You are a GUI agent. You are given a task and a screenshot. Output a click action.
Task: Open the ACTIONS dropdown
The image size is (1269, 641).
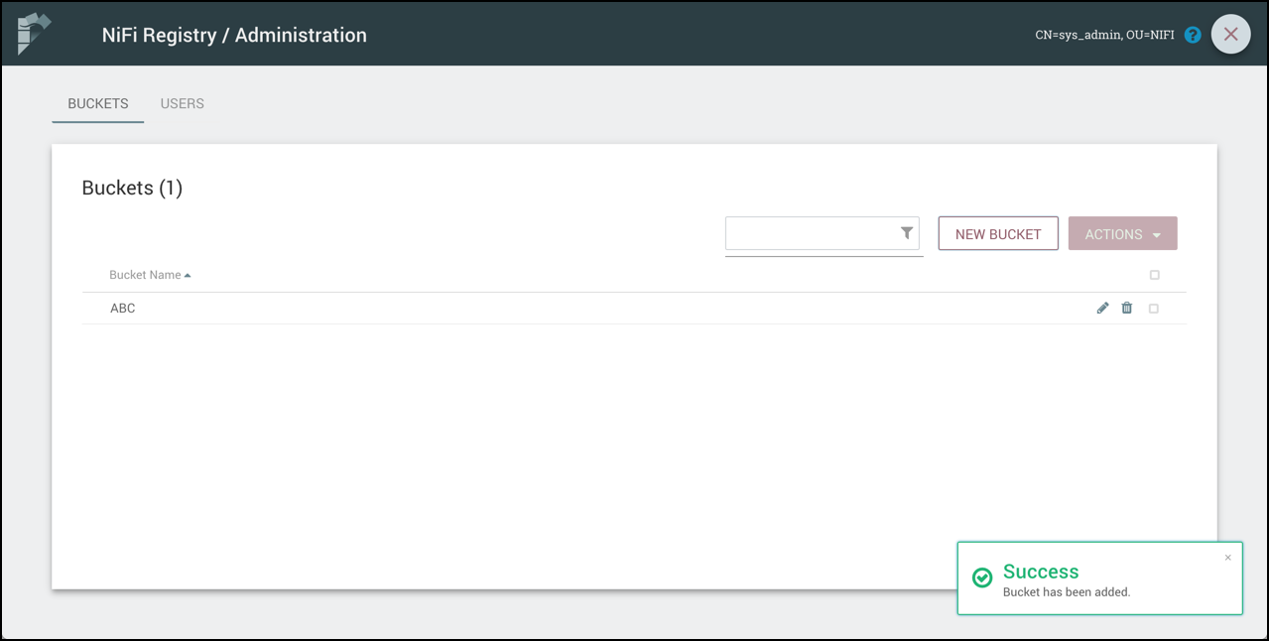coord(1122,233)
